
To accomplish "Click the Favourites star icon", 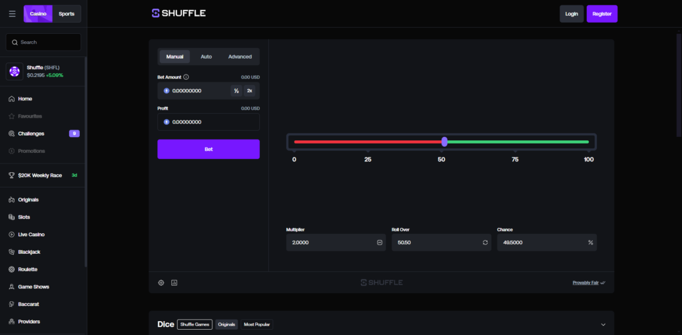I will coord(12,116).
